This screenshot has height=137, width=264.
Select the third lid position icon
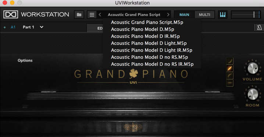[x=230, y=75]
